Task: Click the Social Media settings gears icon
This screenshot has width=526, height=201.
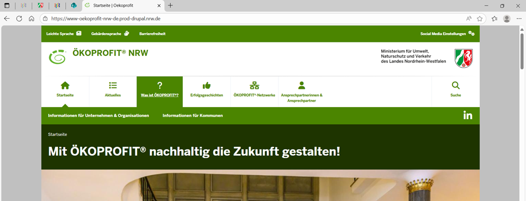Action: (471, 33)
